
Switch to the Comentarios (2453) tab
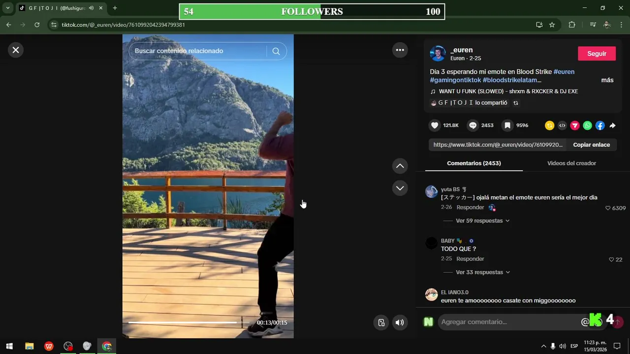473,163
